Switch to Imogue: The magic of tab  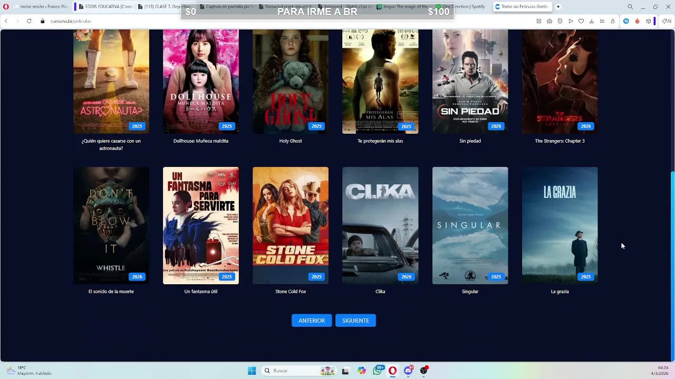(x=403, y=7)
